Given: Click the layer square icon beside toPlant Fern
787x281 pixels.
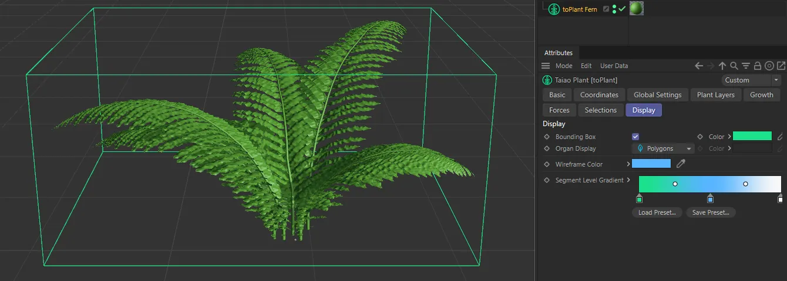Looking at the screenshot, I should point(606,9).
